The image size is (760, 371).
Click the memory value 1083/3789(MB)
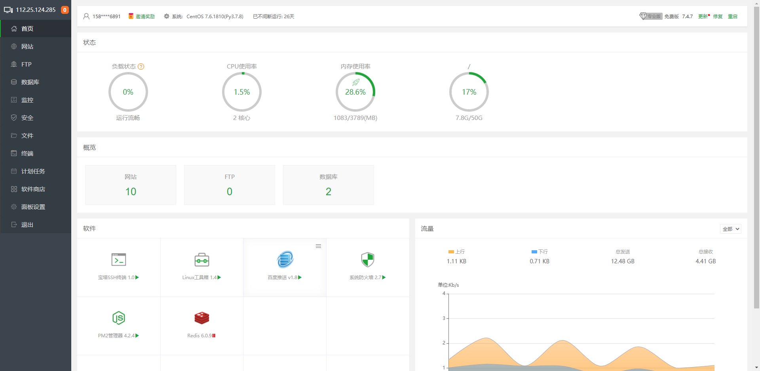[x=355, y=118]
